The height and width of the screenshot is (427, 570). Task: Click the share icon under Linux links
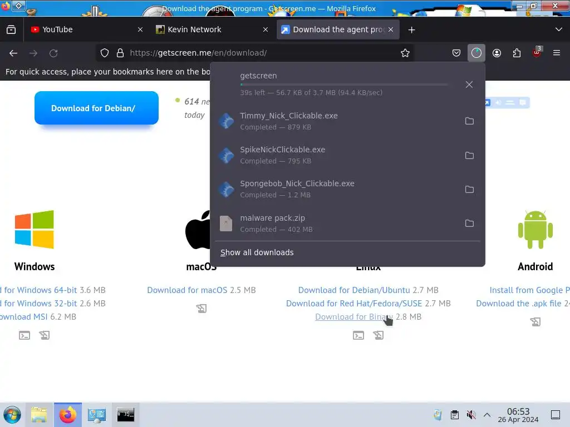click(379, 335)
